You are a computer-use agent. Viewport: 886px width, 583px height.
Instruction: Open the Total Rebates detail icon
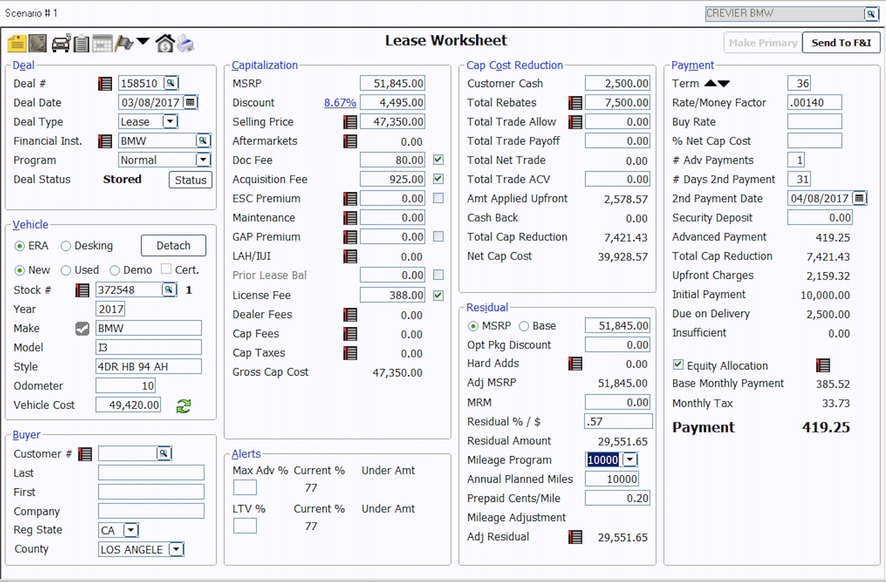pos(575,103)
